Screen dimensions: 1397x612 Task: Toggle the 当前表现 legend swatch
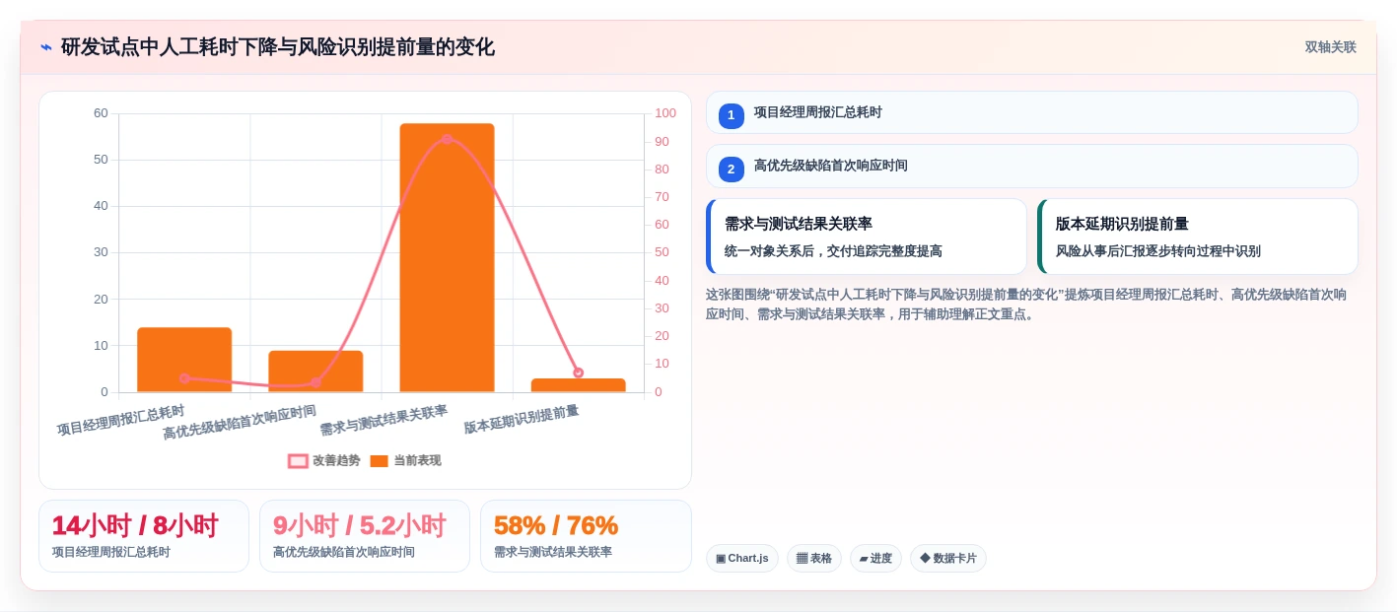379,461
